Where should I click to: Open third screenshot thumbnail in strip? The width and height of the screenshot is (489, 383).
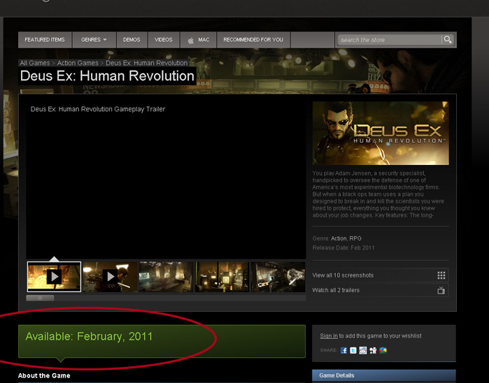point(166,277)
